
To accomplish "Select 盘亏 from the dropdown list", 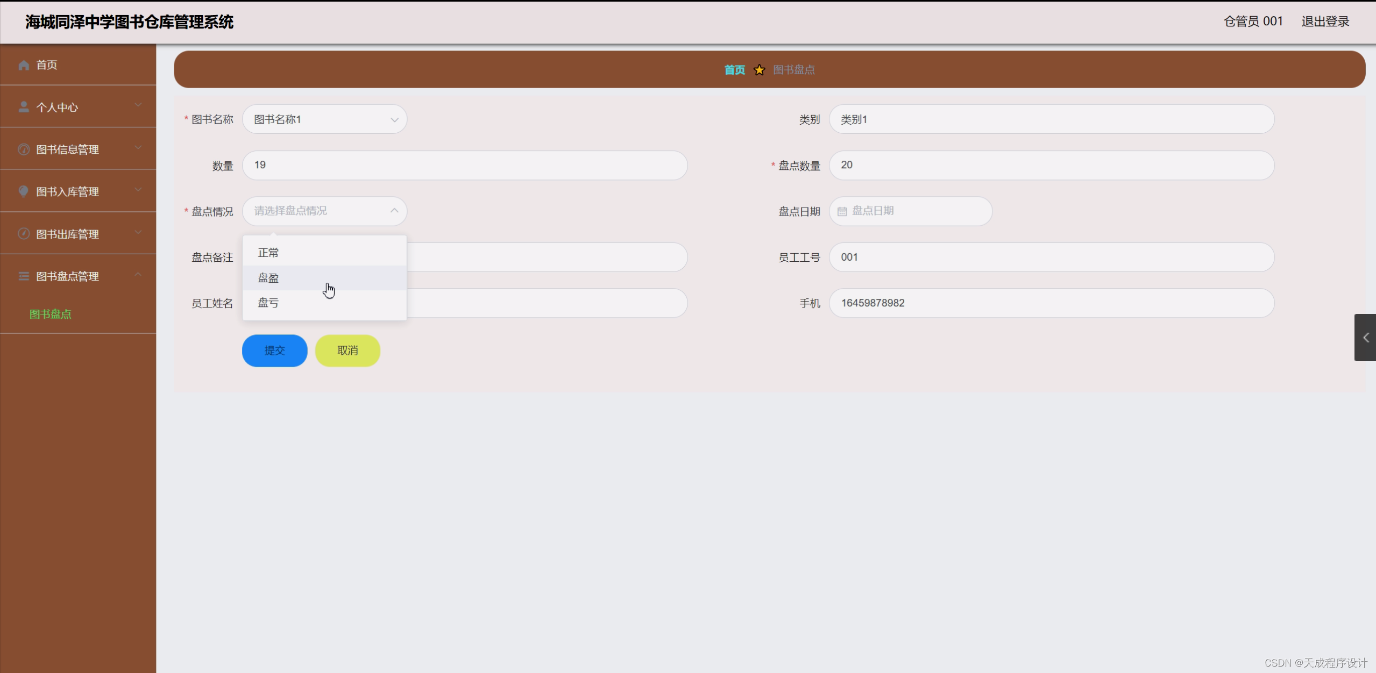I will (268, 303).
